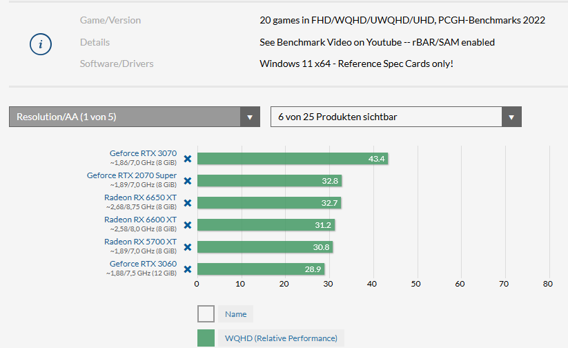The width and height of the screenshot is (568, 348).
Task: Click the 'Game/Version' label
Action: click(x=110, y=20)
